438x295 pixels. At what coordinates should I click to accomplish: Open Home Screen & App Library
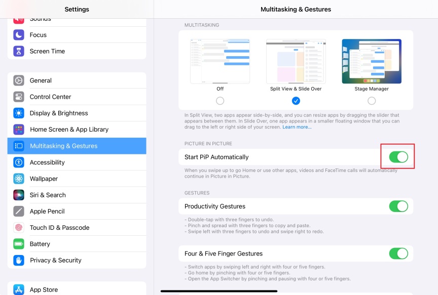[x=69, y=130]
